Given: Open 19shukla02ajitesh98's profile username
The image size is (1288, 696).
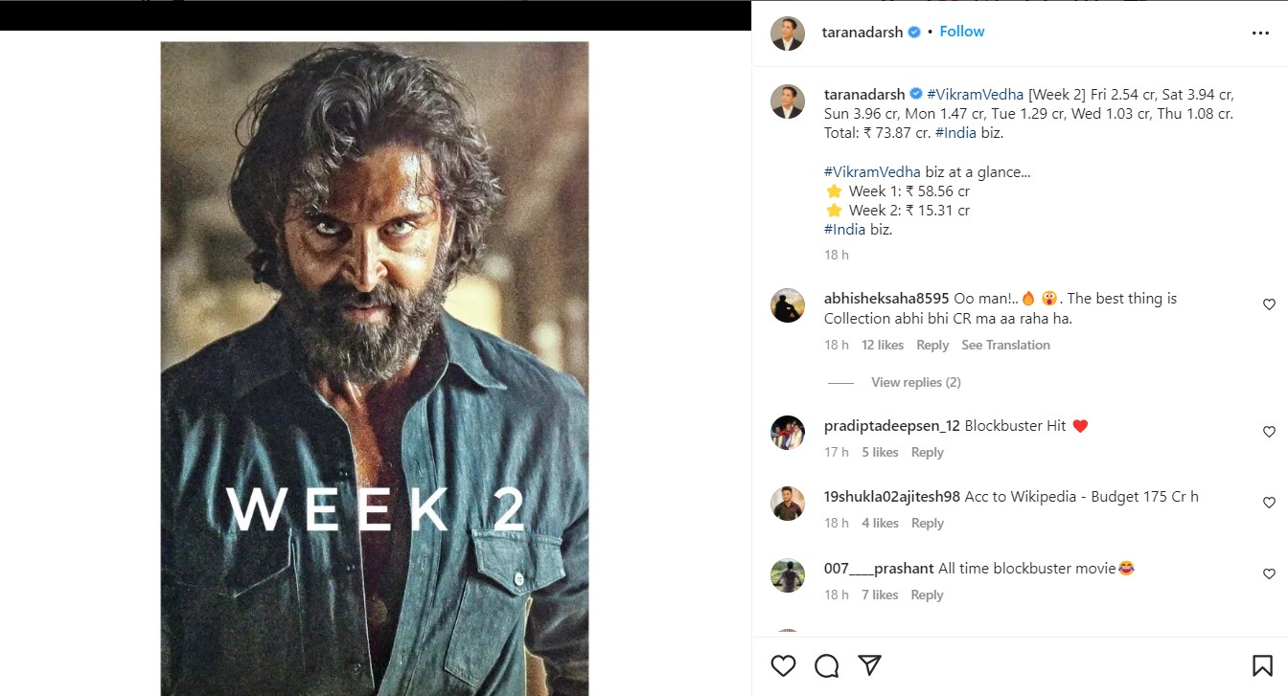Looking at the screenshot, I should (x=891, y=497).
